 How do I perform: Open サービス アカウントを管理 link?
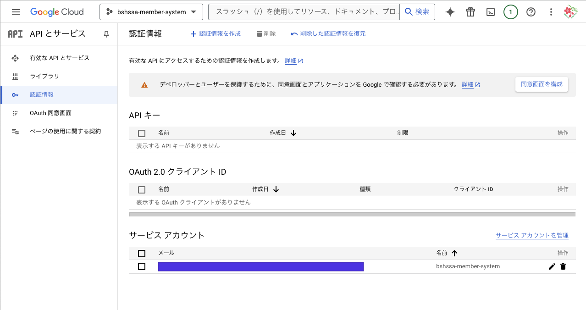click(x=531, y=235)
